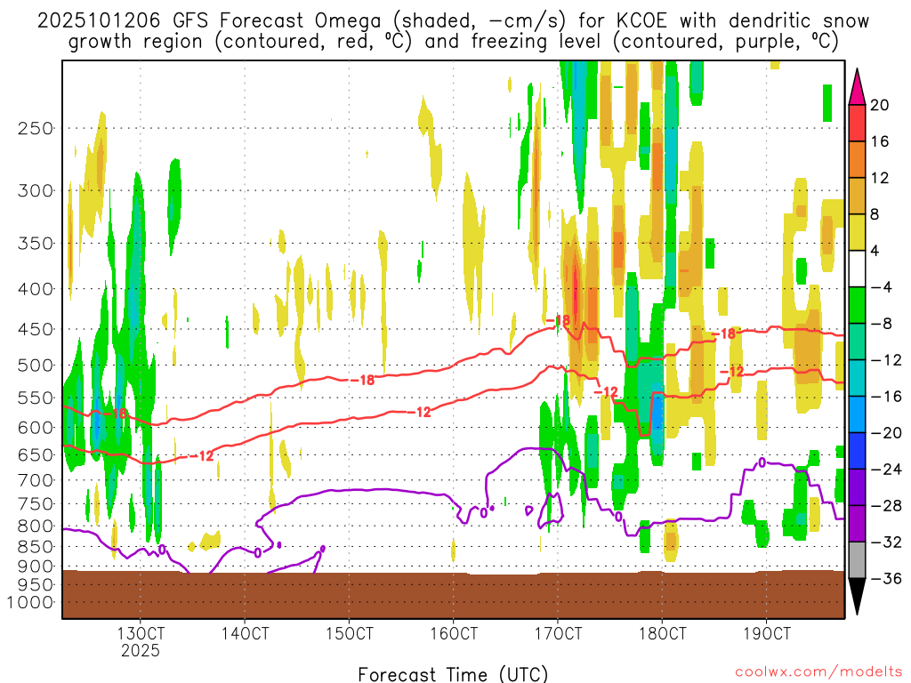
Task: Click the -12 contour label near 160CT
Action: point(420,412)
